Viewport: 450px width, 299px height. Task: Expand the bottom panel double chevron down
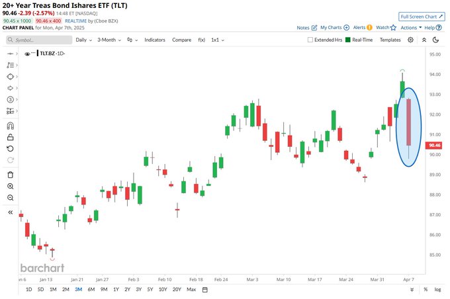click(x=412, y=290)
